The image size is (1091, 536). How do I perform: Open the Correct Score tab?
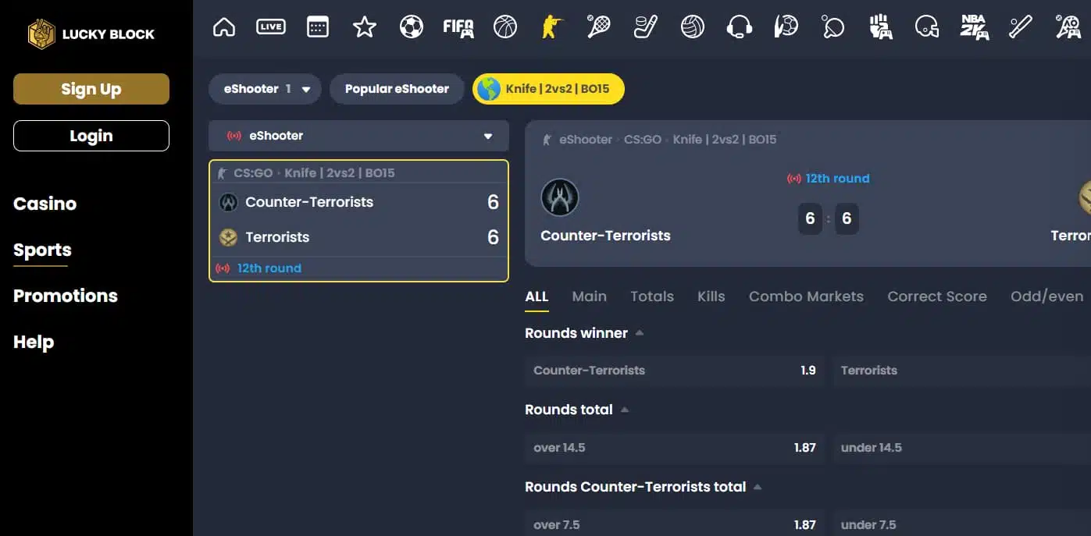pos(937,296)
